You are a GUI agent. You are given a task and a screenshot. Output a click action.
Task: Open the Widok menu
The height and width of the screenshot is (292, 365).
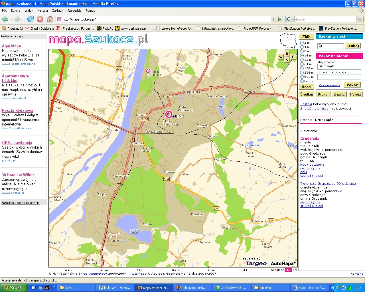click(29, 11)
